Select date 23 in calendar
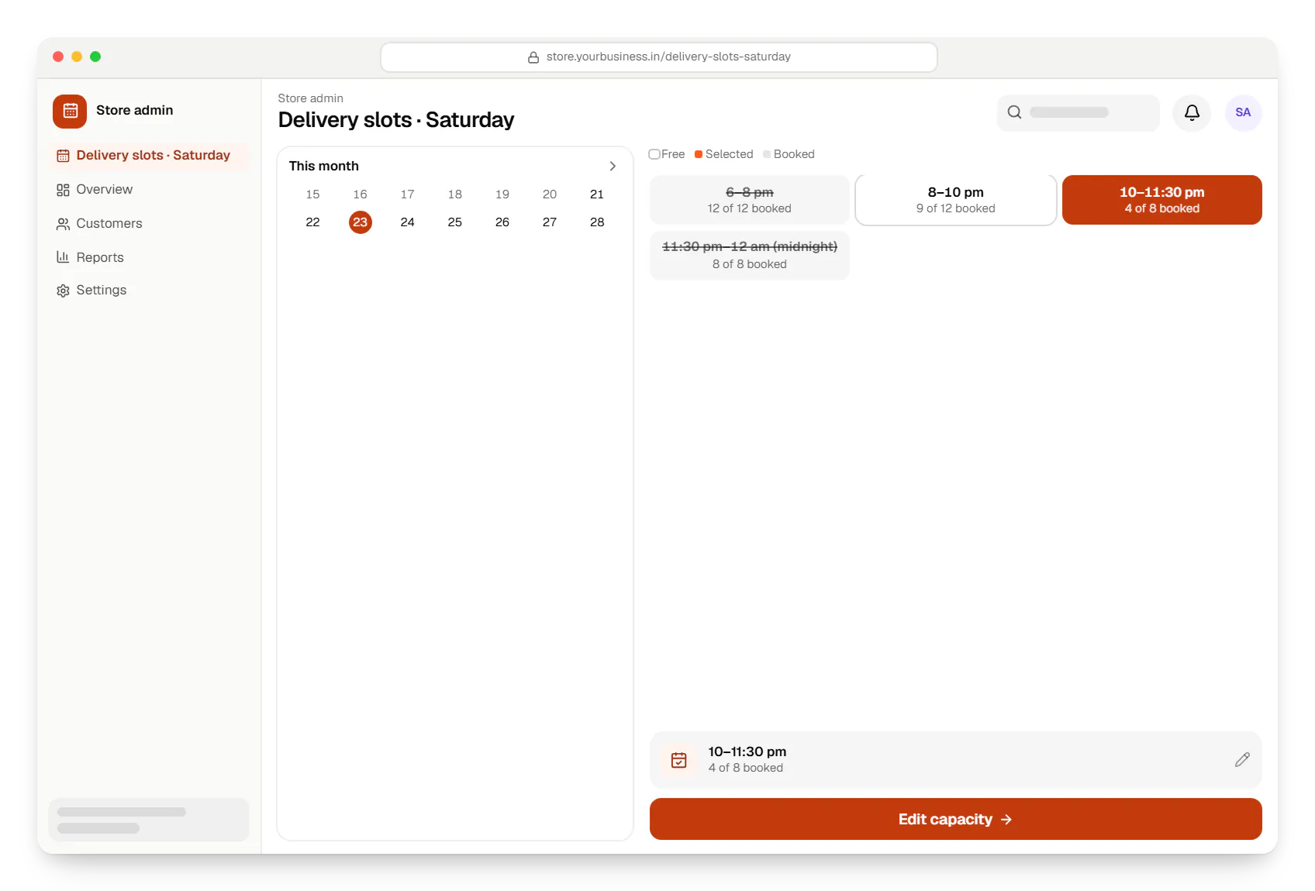This screenshot has width=1315, height=891. 360,222
